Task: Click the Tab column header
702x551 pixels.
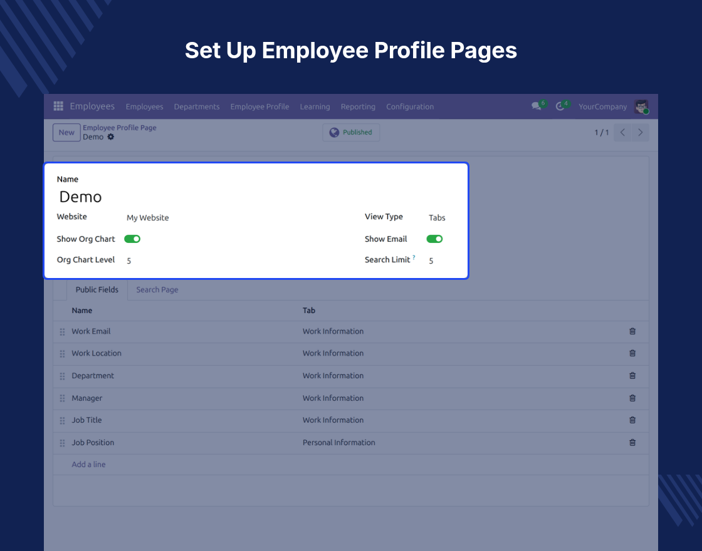Action: [x=309, y=311]
